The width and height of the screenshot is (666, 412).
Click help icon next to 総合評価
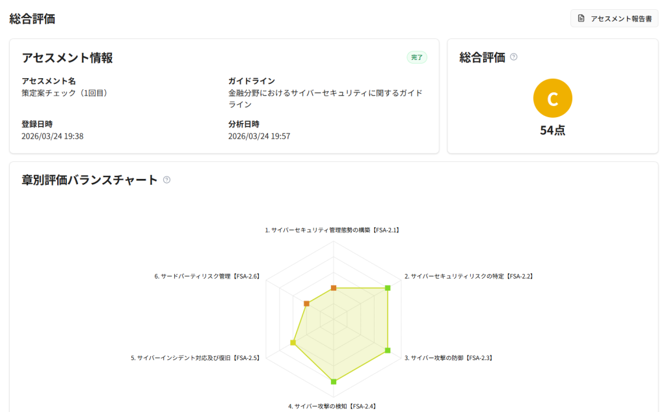(x=514, y=57)
